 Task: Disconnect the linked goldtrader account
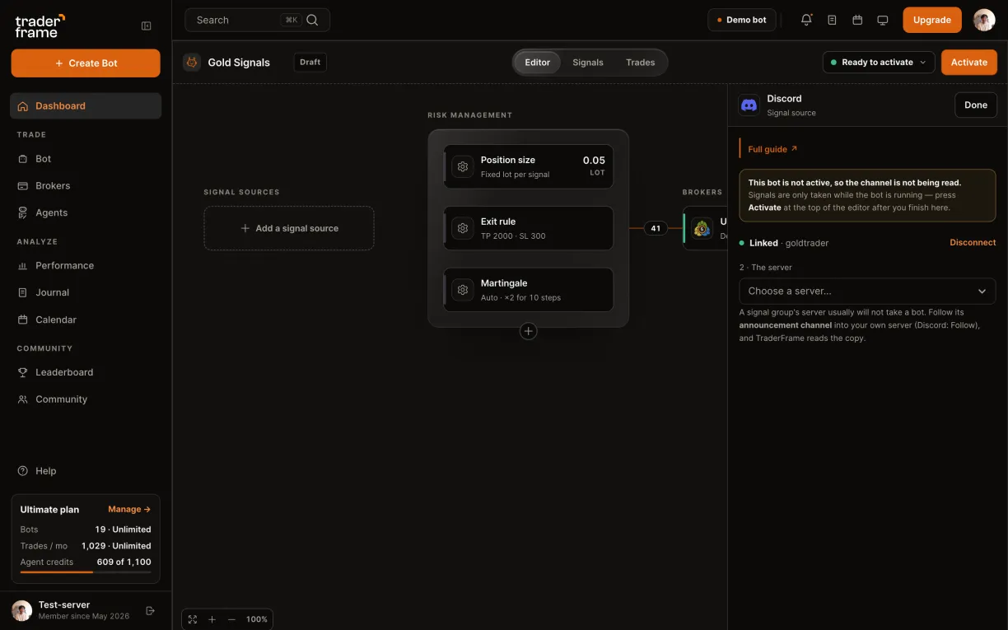973,243
